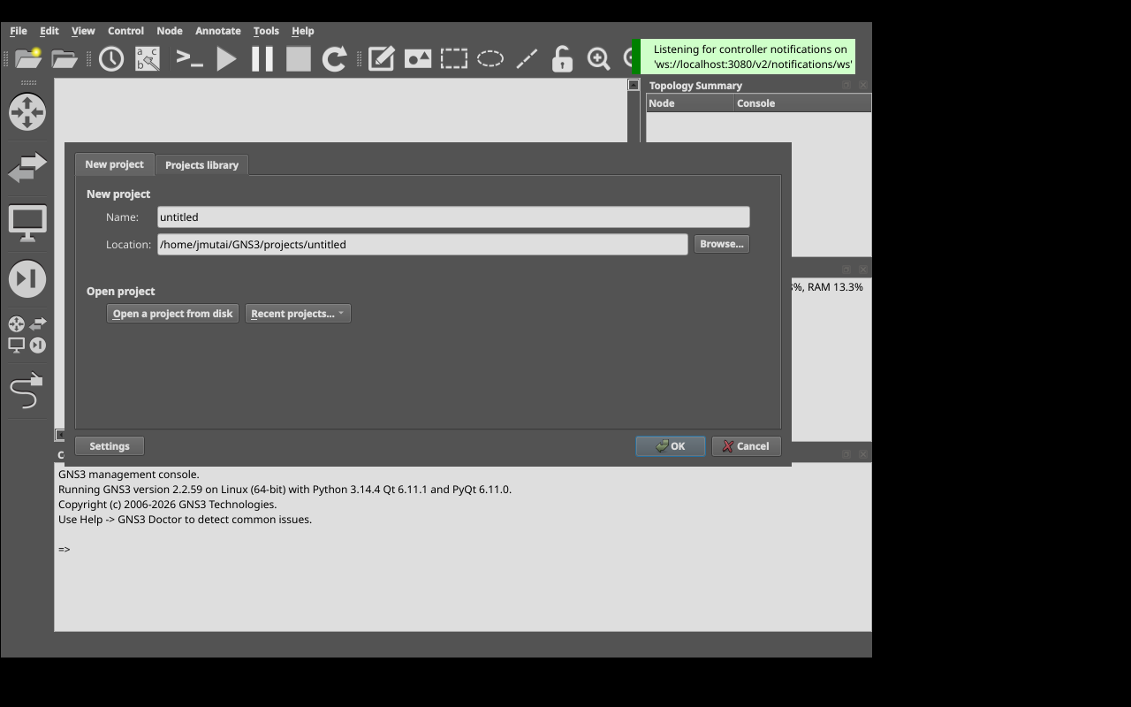Select the New project tab
The image size is (1131, 707).
[x=114, y=164]
